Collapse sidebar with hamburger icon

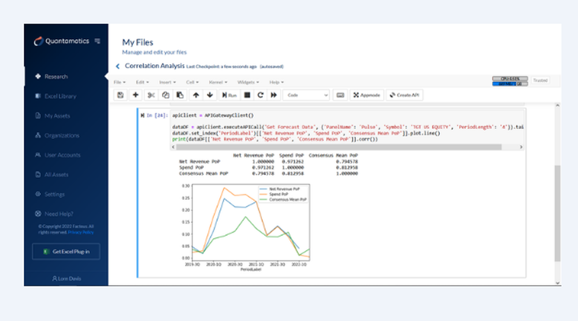[x=97, y=41]
